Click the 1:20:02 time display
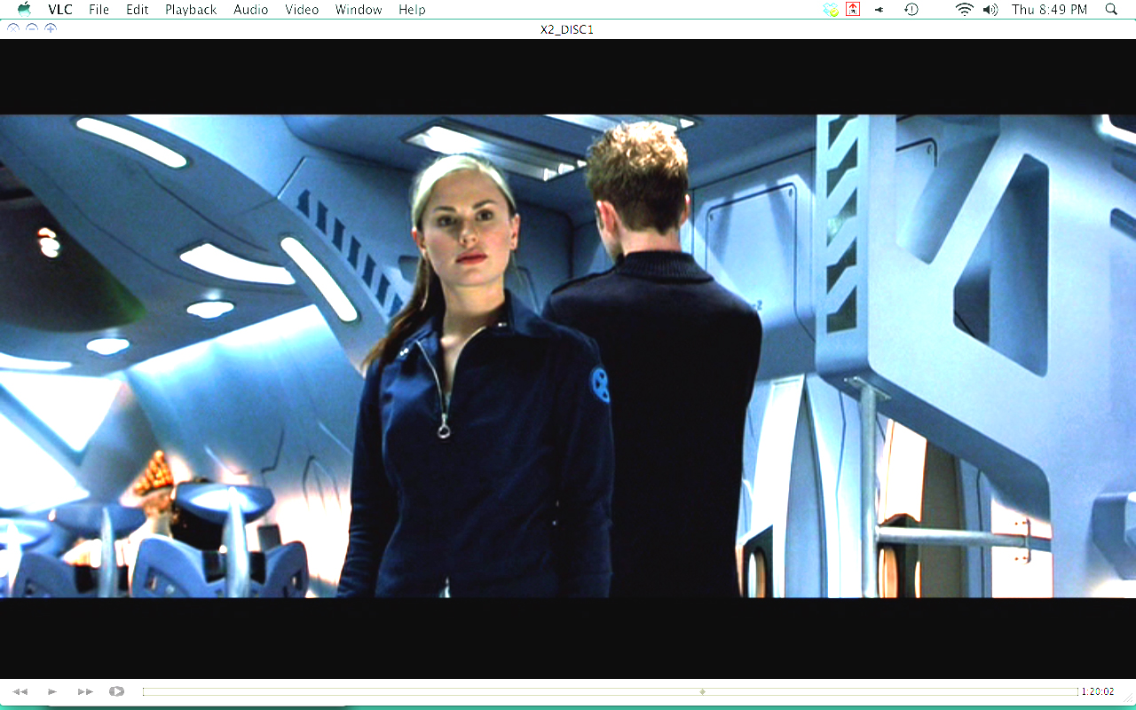The width and height of the screenshot is (1136, 710). tap(1097, 691)
